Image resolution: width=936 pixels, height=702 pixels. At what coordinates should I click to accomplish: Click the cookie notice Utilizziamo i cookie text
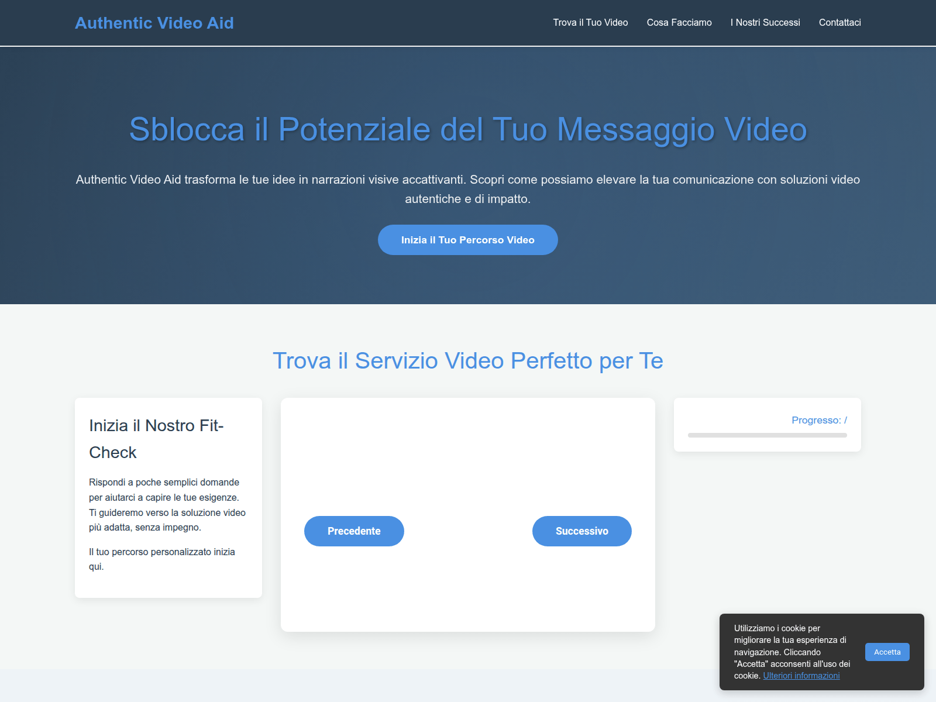tap(793, 652)
